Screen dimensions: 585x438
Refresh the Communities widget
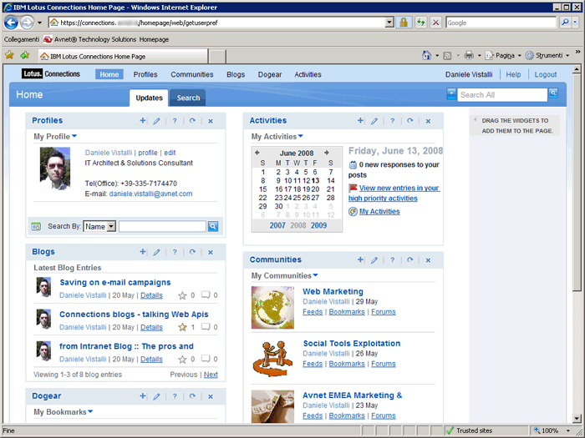tap(410, 260)
